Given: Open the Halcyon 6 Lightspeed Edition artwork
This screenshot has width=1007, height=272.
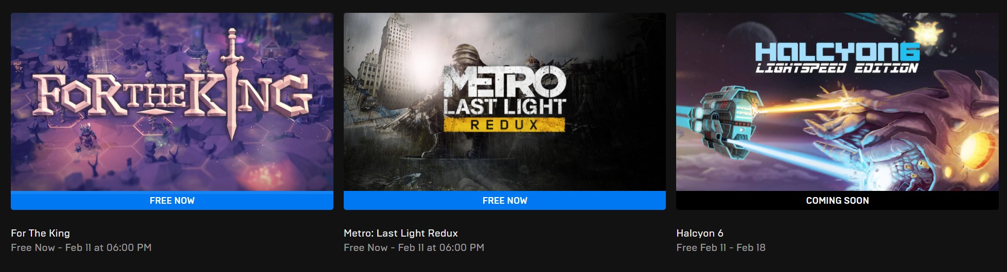Looking at the screenshot, I should 837,102.
